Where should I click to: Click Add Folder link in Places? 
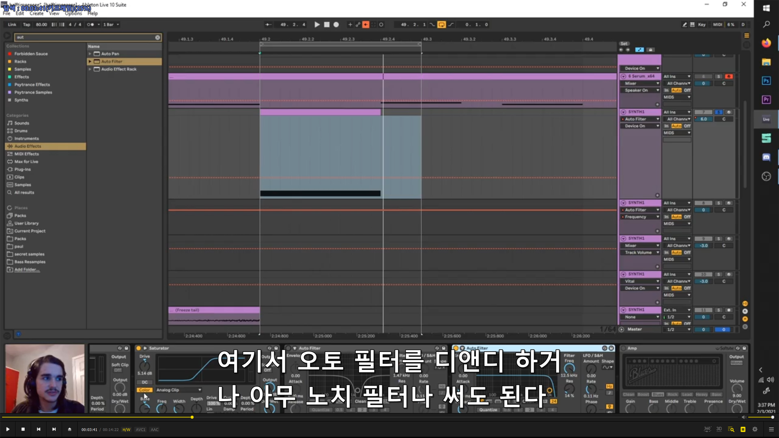tap(27, 270)
